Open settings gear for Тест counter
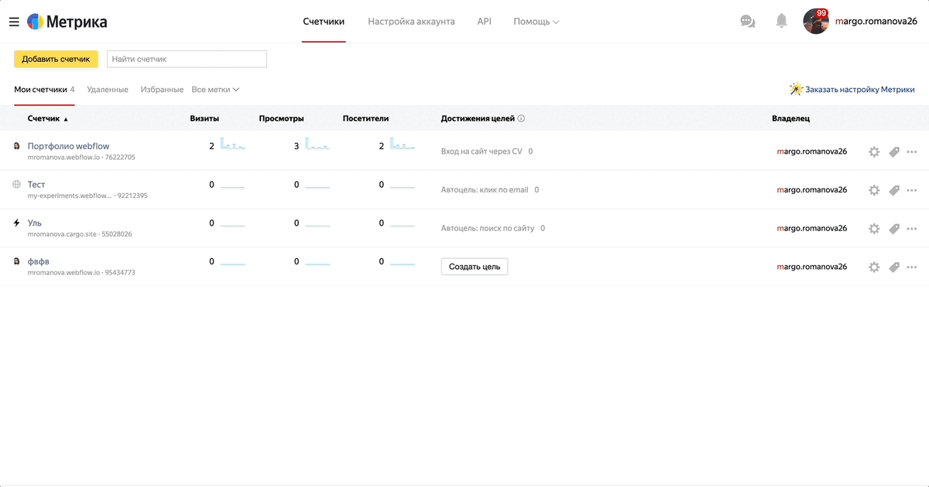The height and width of the screenshot is (487, 929). click(x=874, y=190)
